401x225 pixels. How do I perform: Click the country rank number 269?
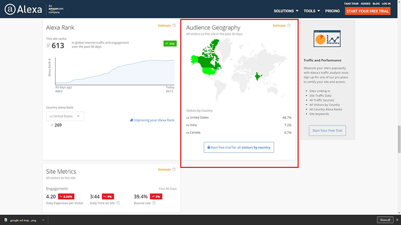pyautogui.click(x=58, y=125)
